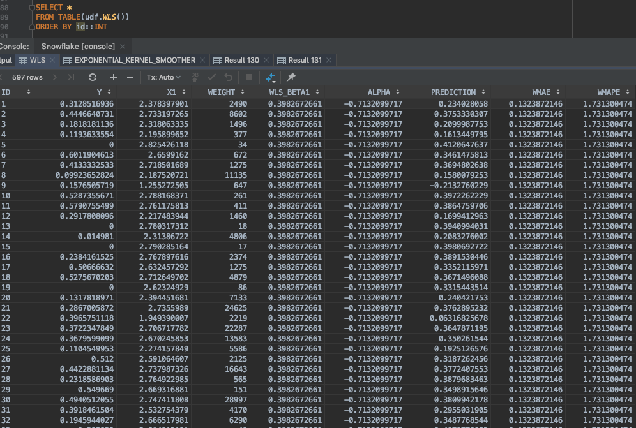This screenshot has width=636, height=428.
Task: Close the EXPONENTIAL_KERNEL_SMOOTHER tab
Action: tap(202, 60)
